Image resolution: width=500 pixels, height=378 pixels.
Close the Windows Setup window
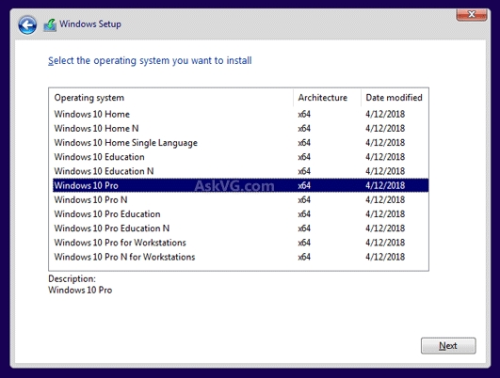point(472,14)
